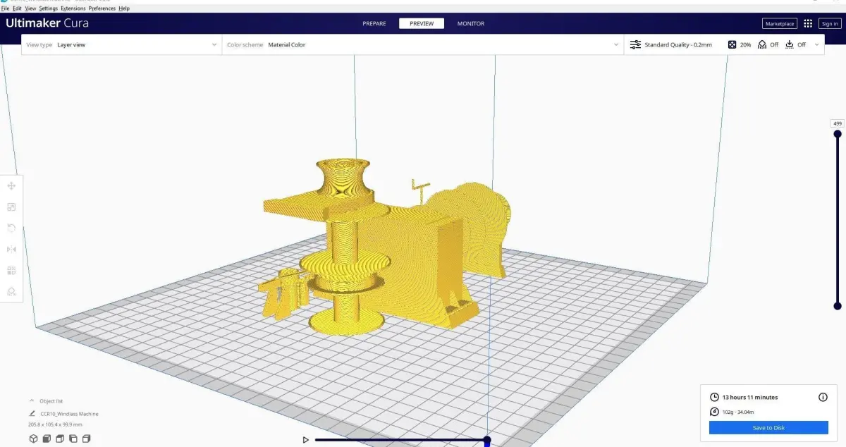The height and width of the screenshot is (447, 846).
Task: Click the clock icon beside print time
Action: click(x=715, y=397)
